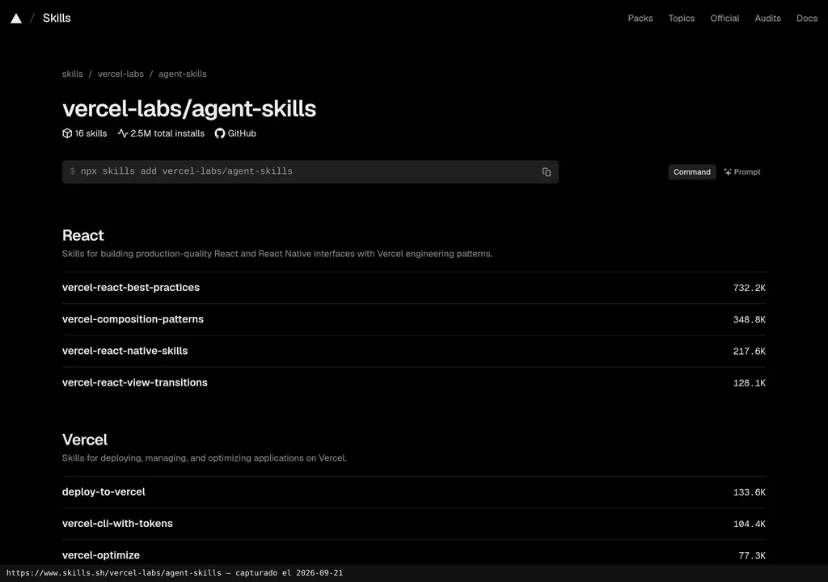Click the 732.2K install count
The width and height of the screenshot is (828, 582).
pyautogui.click(x=749, y=288)
